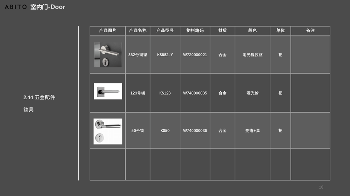
Task: Select '把' in the KS882-Y row
Action: click(x=280, y=55)
